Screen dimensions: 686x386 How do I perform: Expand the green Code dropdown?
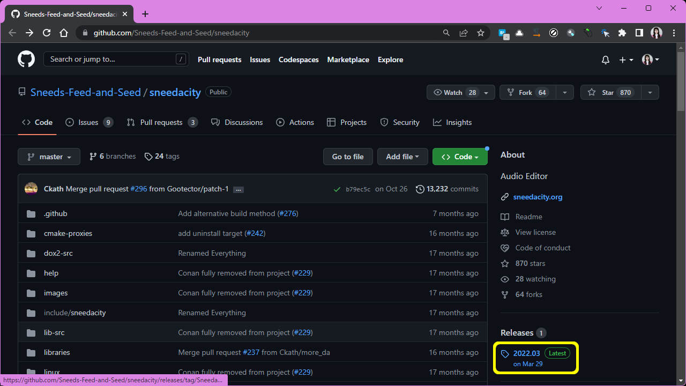(x=459, y=157)
